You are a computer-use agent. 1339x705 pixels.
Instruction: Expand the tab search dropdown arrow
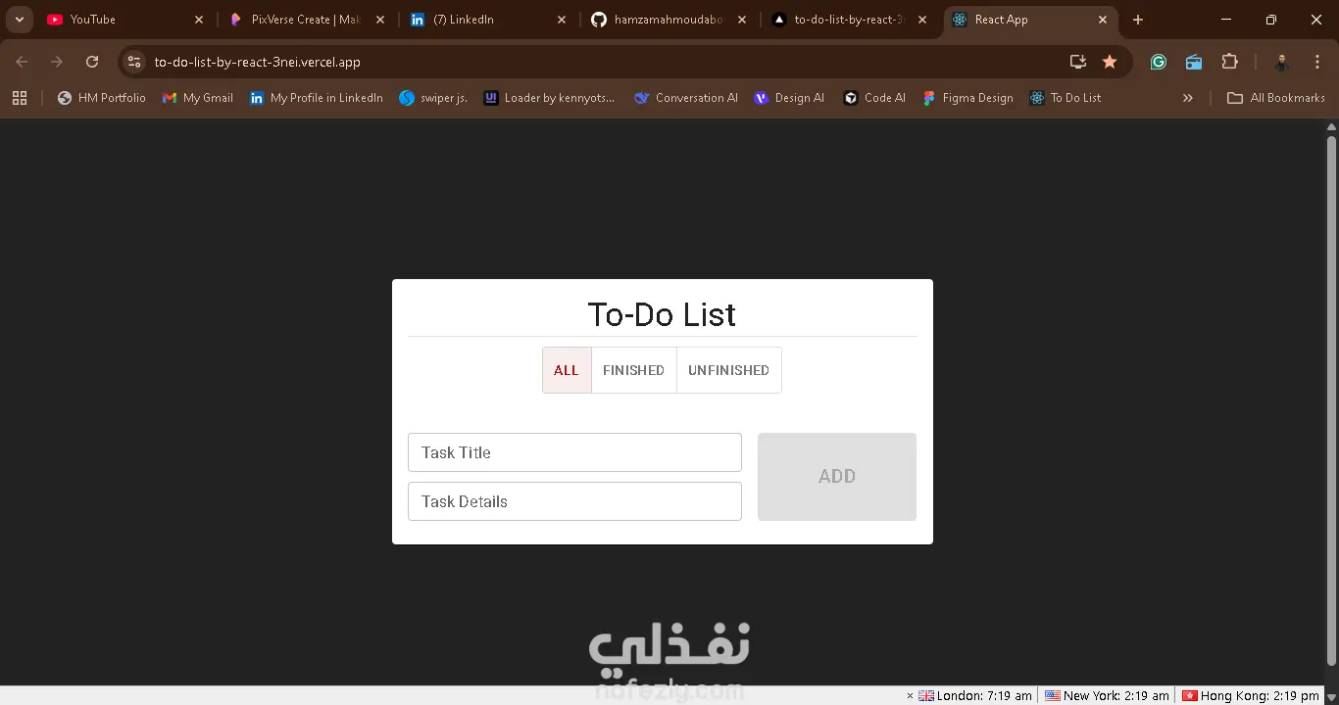[x=19, y=20]
